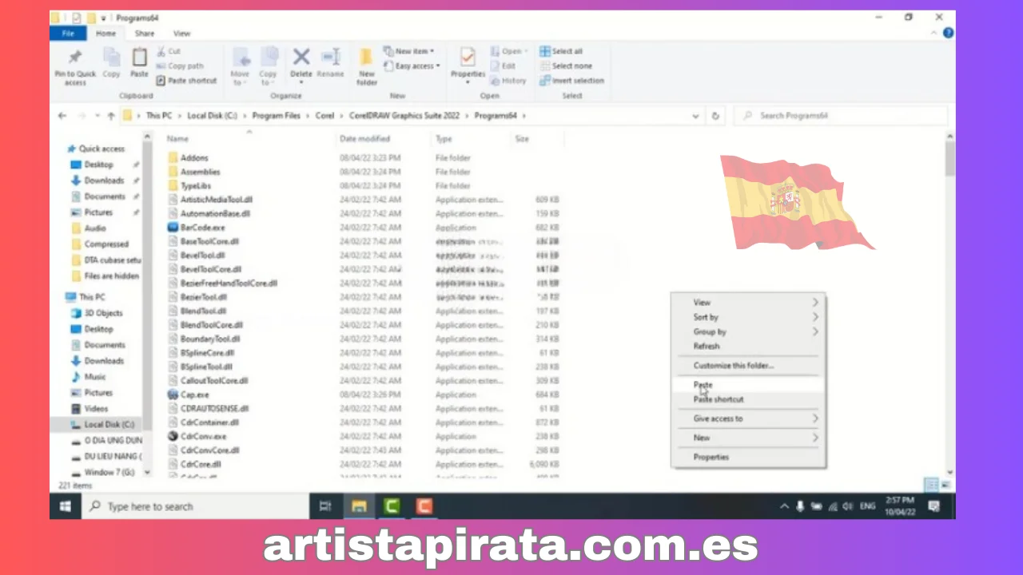The width and height of the screenshot is (1023, 575).
Task: Create a New folder from ribbon
Action: tap(367, 66)
